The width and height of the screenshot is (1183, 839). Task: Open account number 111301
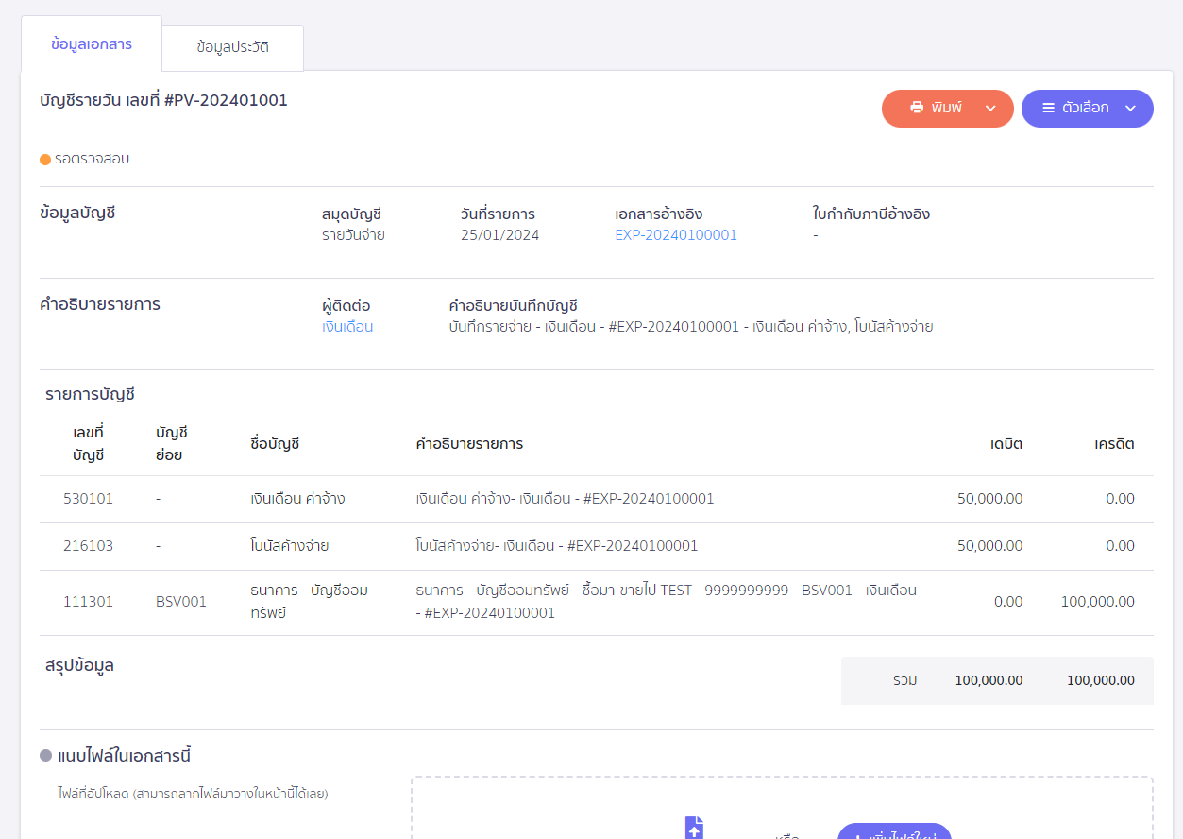pos(88,602)
